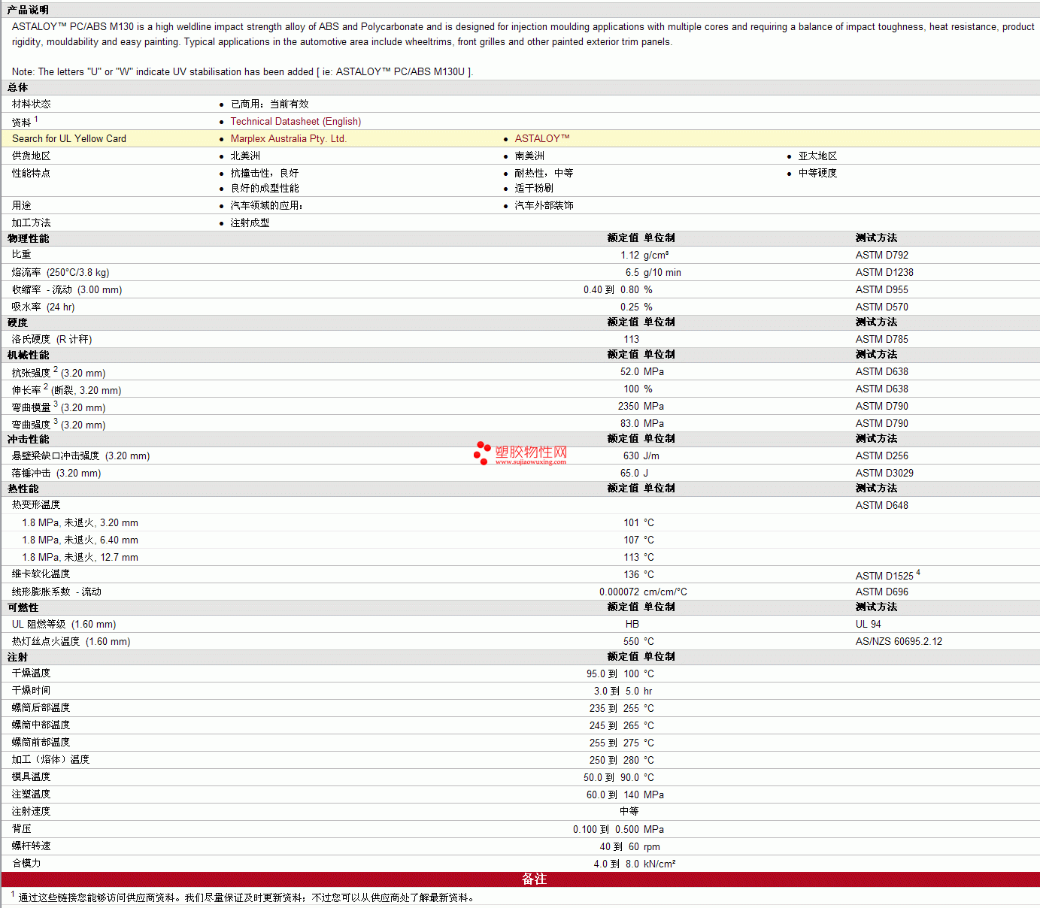Select the 汽车外部装饰 usage entry
This screenshot has width=1040, height=908.
coord(544,205)
